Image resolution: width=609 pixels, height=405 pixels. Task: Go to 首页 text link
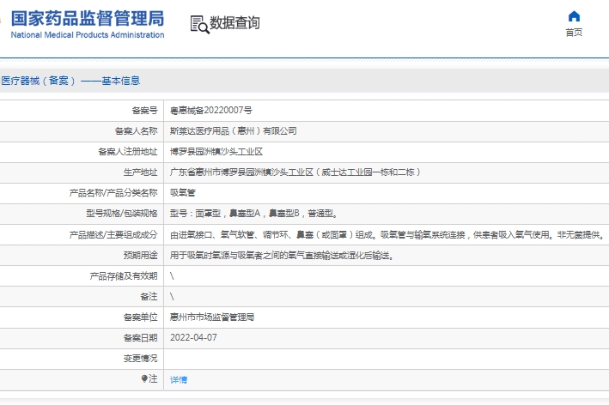pos(574,33)
